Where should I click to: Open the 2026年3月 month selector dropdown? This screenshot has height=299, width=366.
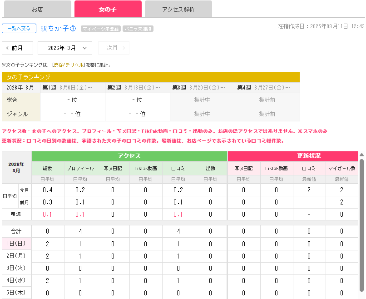(64, 48)
